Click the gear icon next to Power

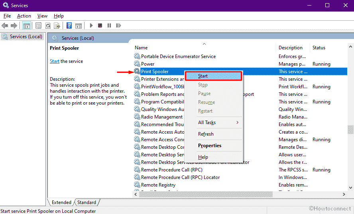(x=137, y=64)
